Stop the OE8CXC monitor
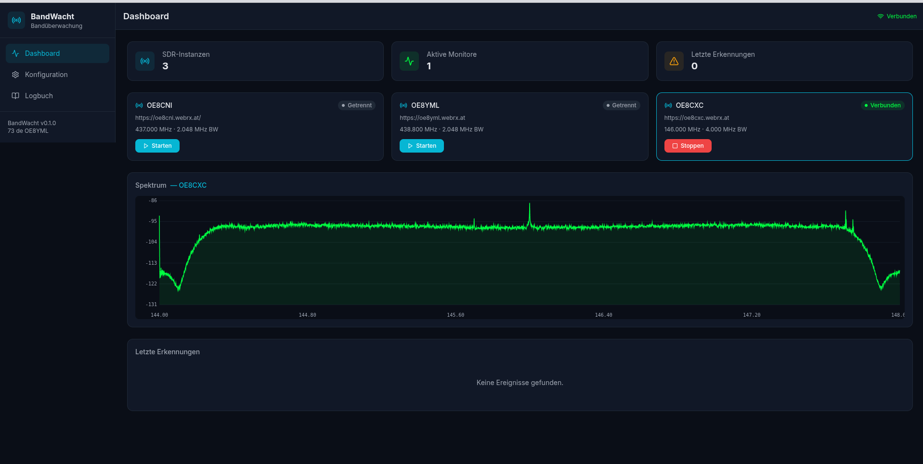 point(688,146)
